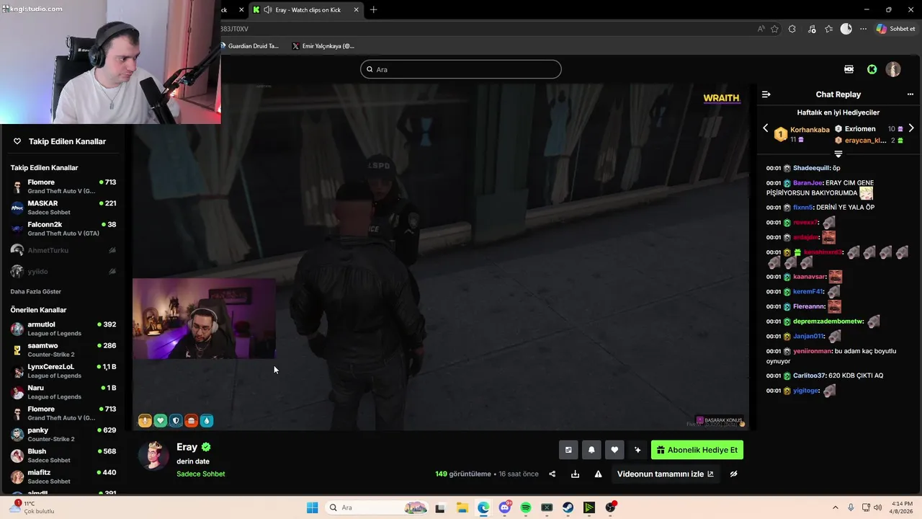The image size is (922, 519).
Task: Open Steam from the taskbar
Action: (568, 507)
